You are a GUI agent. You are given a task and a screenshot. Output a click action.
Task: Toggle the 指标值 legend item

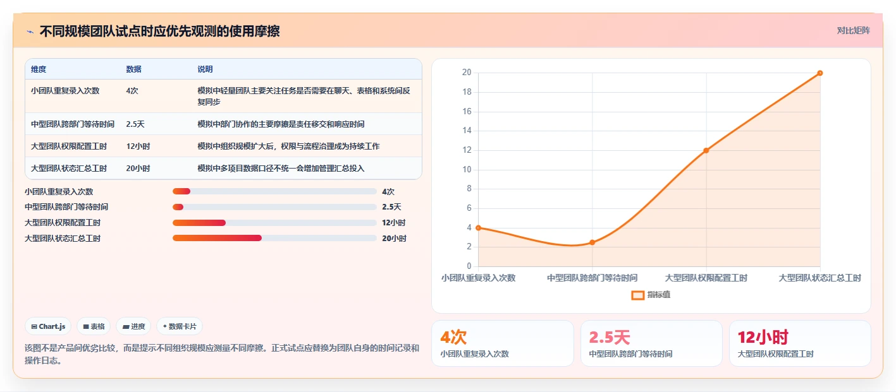tap(651, 295)
